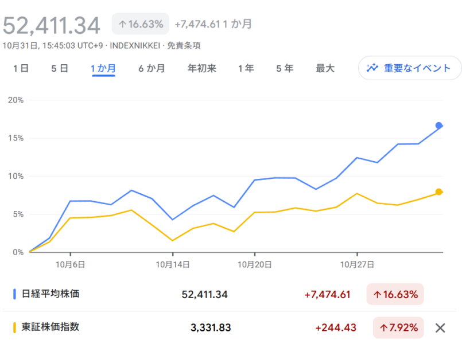The image size is (462, 344).
Task: Select the 5日 time range tab
Action: 60,68
